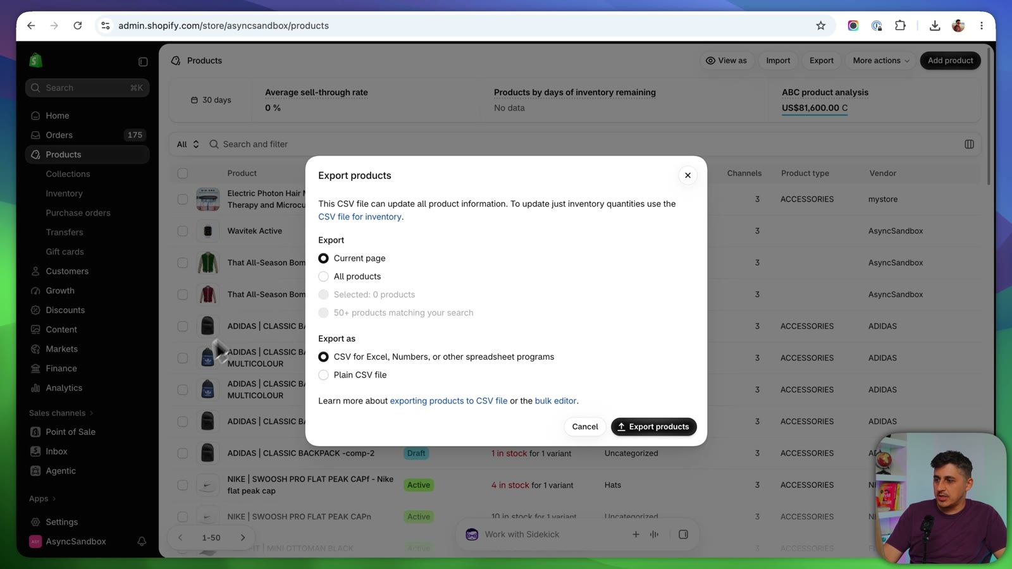This screenshot has height=569, width=1012.
Task: Choose the Plain CSV file radio option
Action: pos(323,376)
